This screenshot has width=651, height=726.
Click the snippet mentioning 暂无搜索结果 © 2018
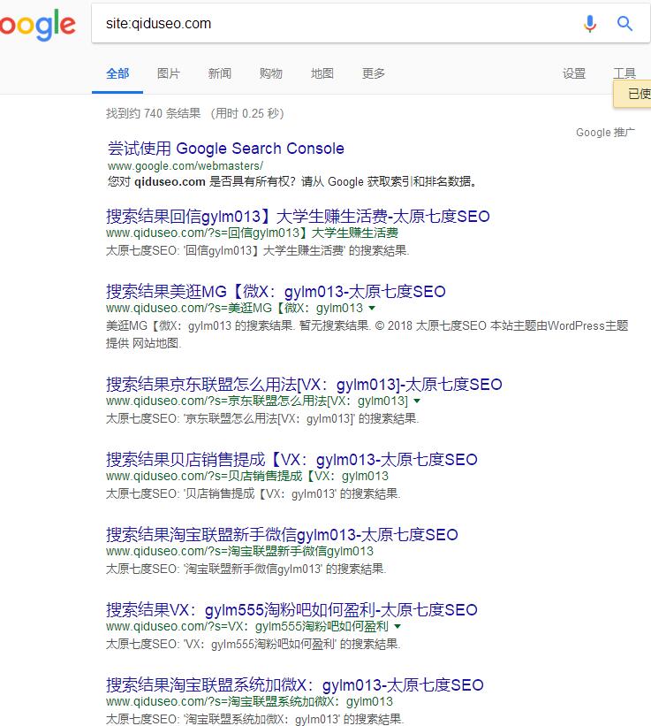(367, 334)
